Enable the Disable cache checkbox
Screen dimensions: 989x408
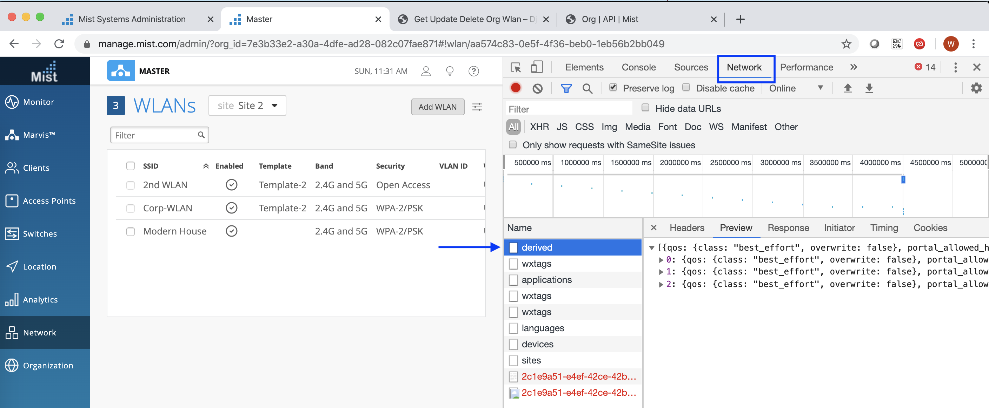tap(686, 87)
